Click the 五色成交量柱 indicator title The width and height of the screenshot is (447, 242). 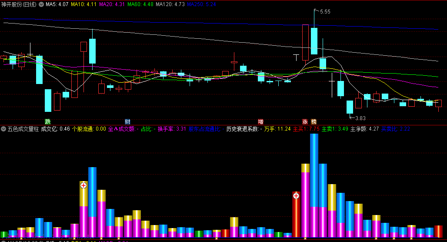pyautogui.click(x=23, y=129)
